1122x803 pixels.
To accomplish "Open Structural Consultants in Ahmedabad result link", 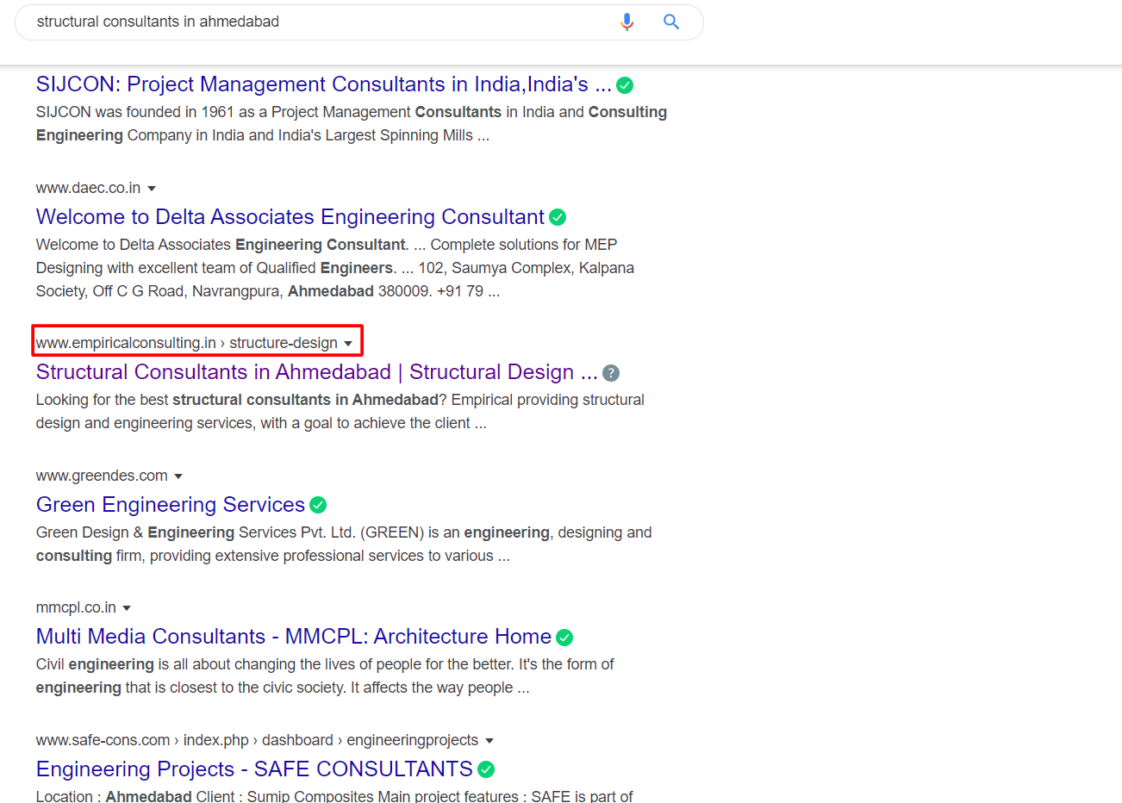I will point(317,372).
